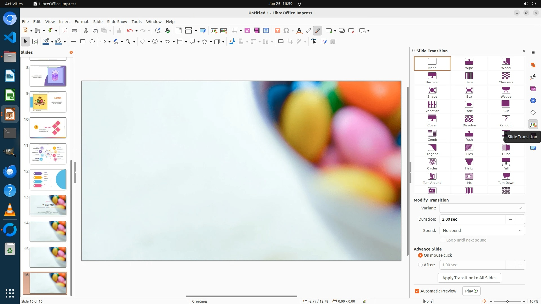Select slide 13 Thank You thumbnail

(x=48, y=205)
